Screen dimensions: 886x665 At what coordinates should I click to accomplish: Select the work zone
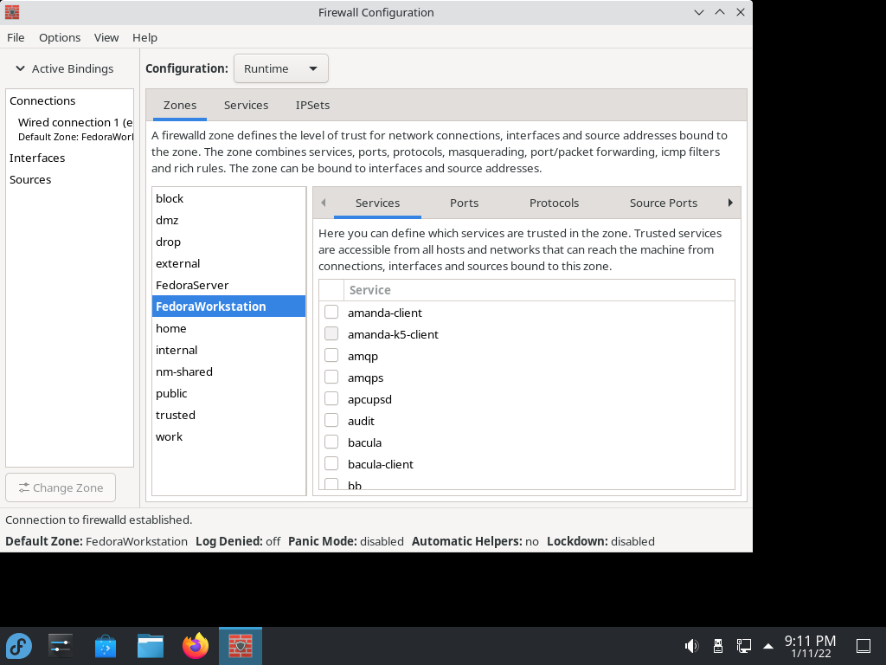click(x=228, y=436)
